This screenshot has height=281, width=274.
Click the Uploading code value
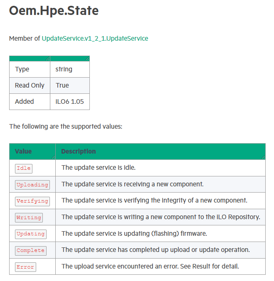(32, 185)
